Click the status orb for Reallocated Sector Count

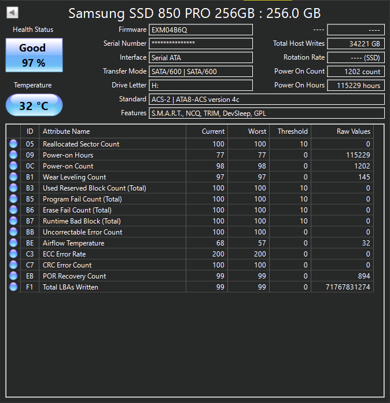click(x=13, y=144)
